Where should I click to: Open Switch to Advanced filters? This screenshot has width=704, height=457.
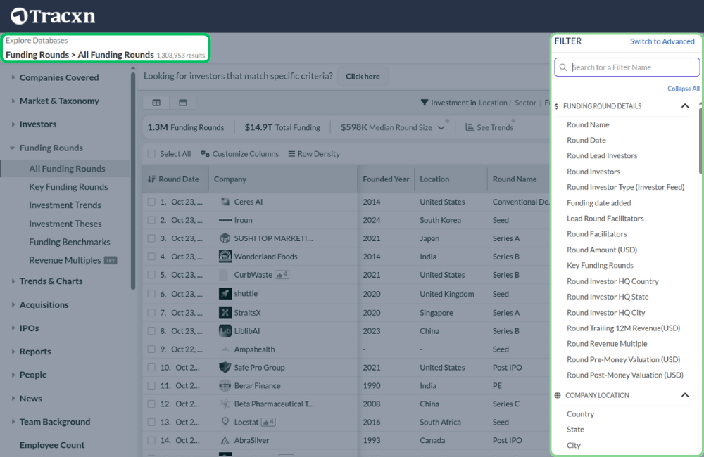point(662,41)
